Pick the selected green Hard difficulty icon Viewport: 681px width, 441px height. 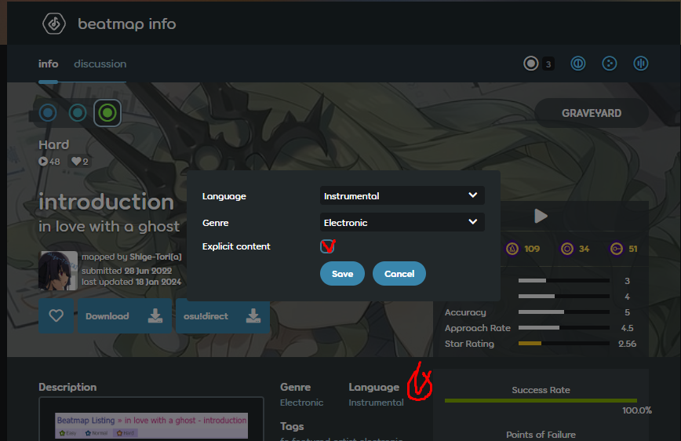[x=107, y=113]
